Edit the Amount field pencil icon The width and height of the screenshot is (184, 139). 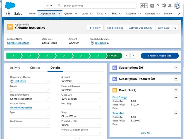tap(100, 81)
